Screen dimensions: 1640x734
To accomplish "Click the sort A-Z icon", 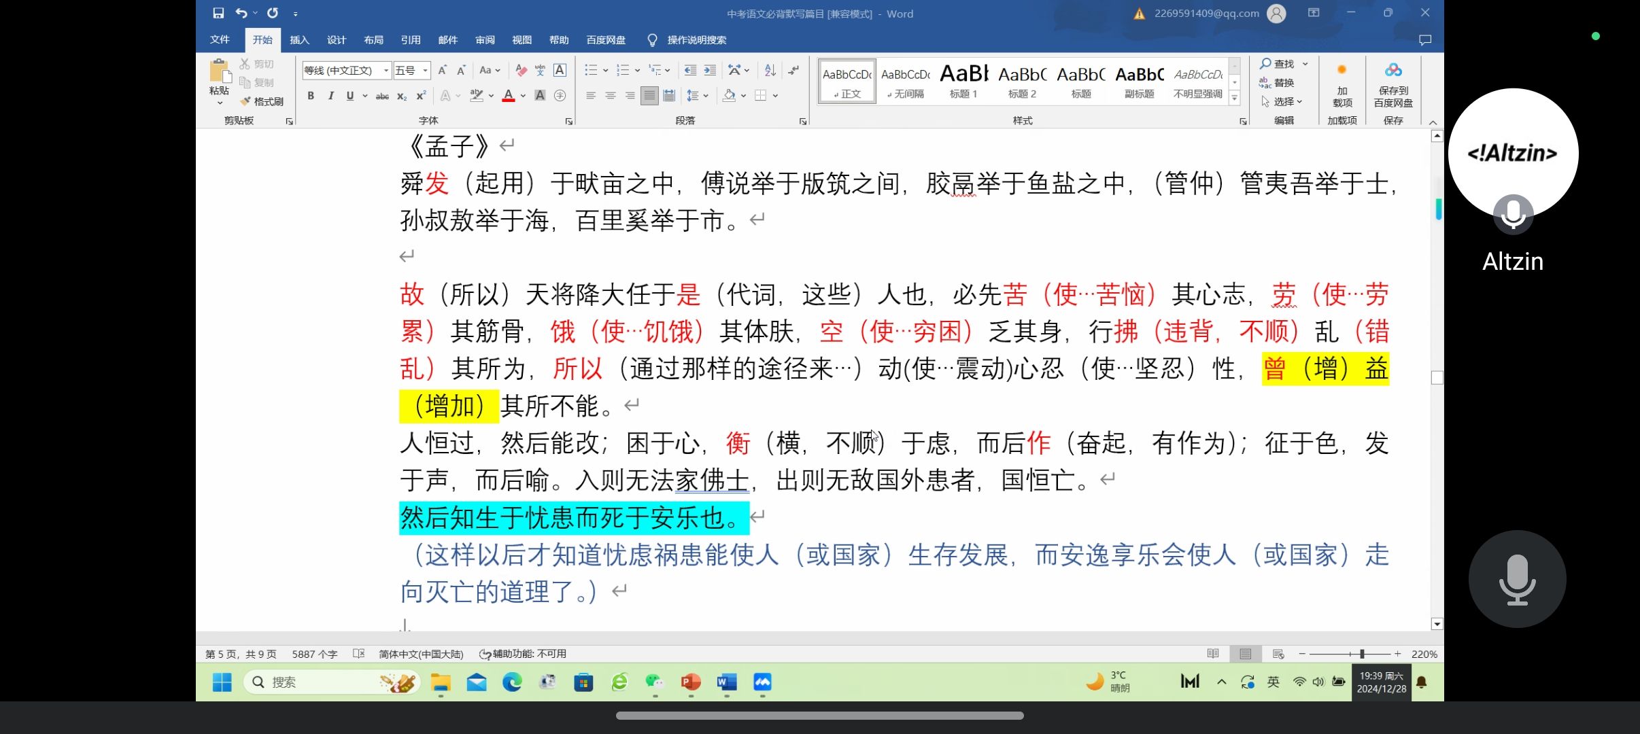I will pyautogui.click(x=770, y=70).
